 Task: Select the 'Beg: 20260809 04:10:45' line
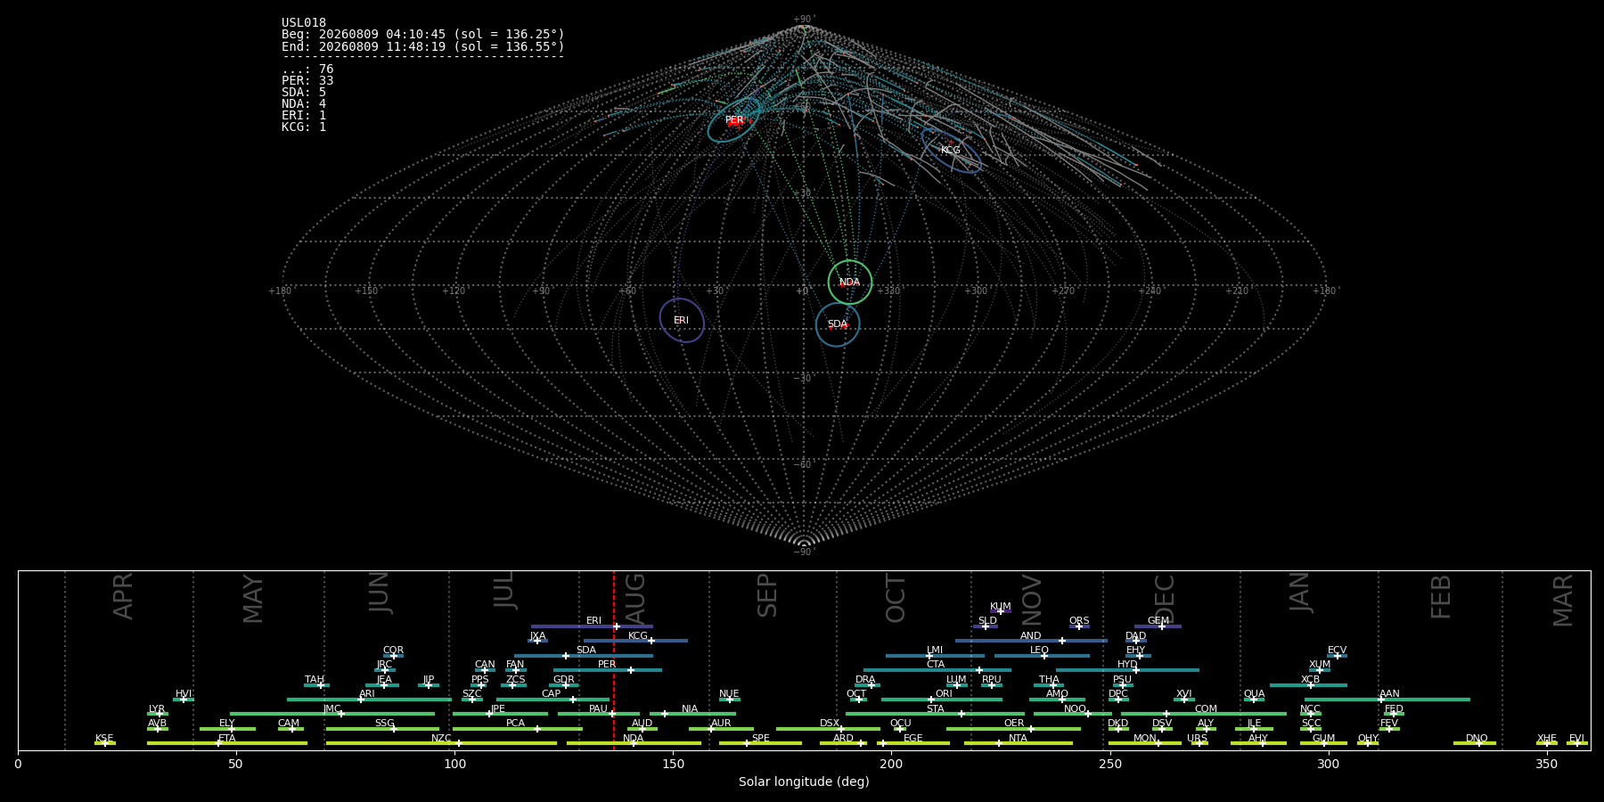tap(423, 35)
